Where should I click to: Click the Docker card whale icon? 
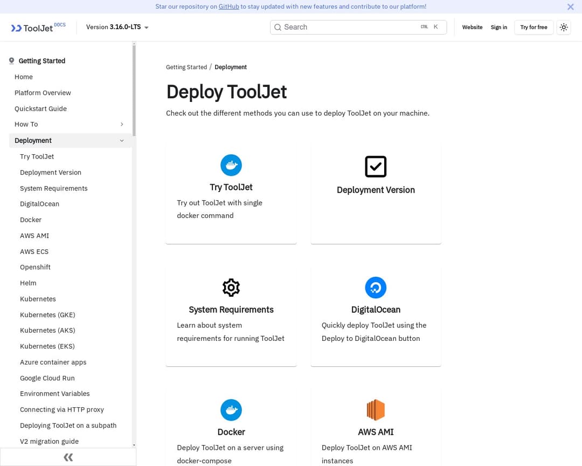pos(231,410)
